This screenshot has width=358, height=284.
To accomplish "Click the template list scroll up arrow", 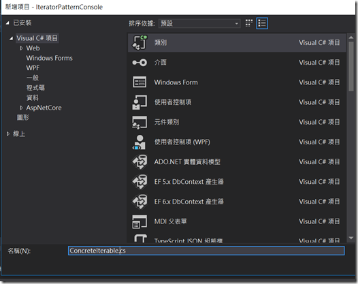I will click(351, 37).
